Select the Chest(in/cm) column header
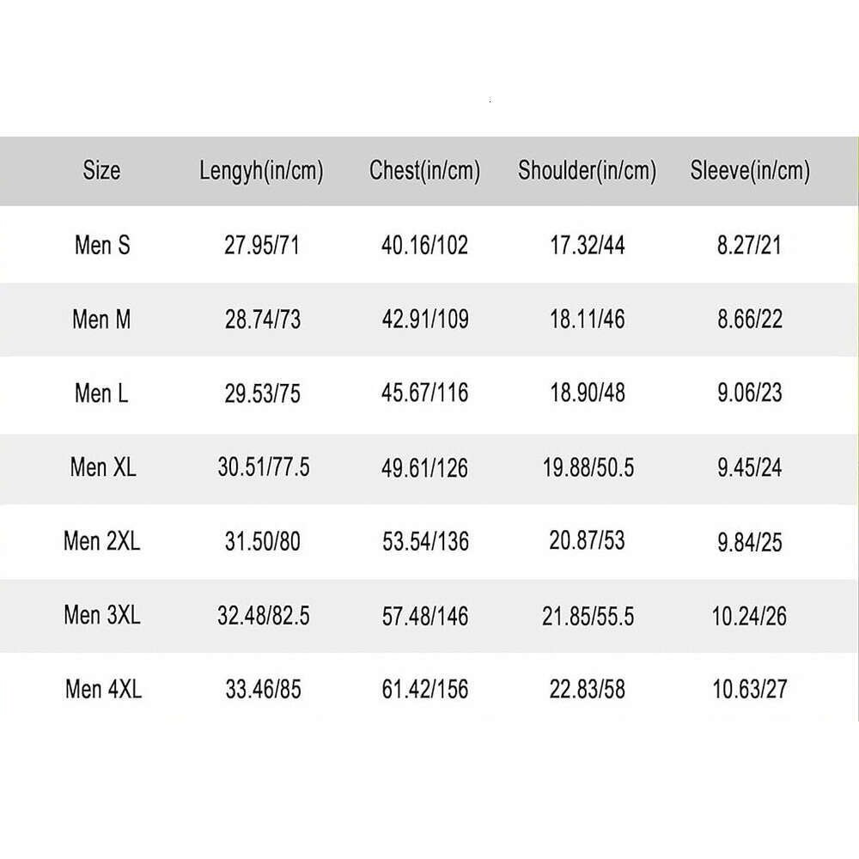This screenshot has width=859, height=859. point(424,171)
